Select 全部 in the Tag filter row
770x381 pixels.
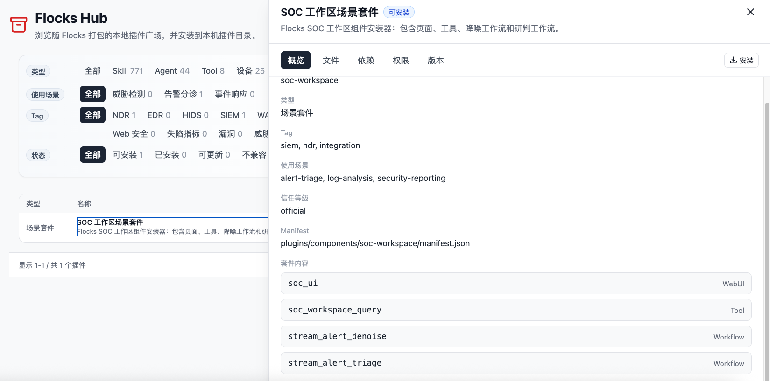[92, 115]
